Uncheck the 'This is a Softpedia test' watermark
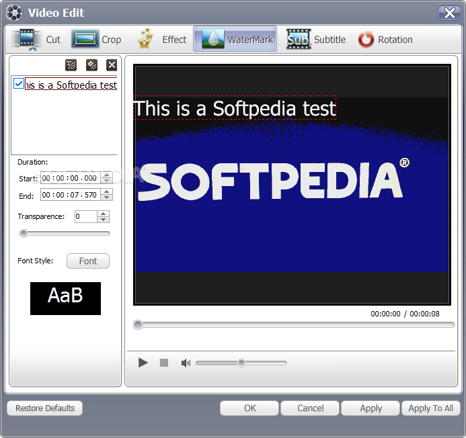 pos(18,84)
